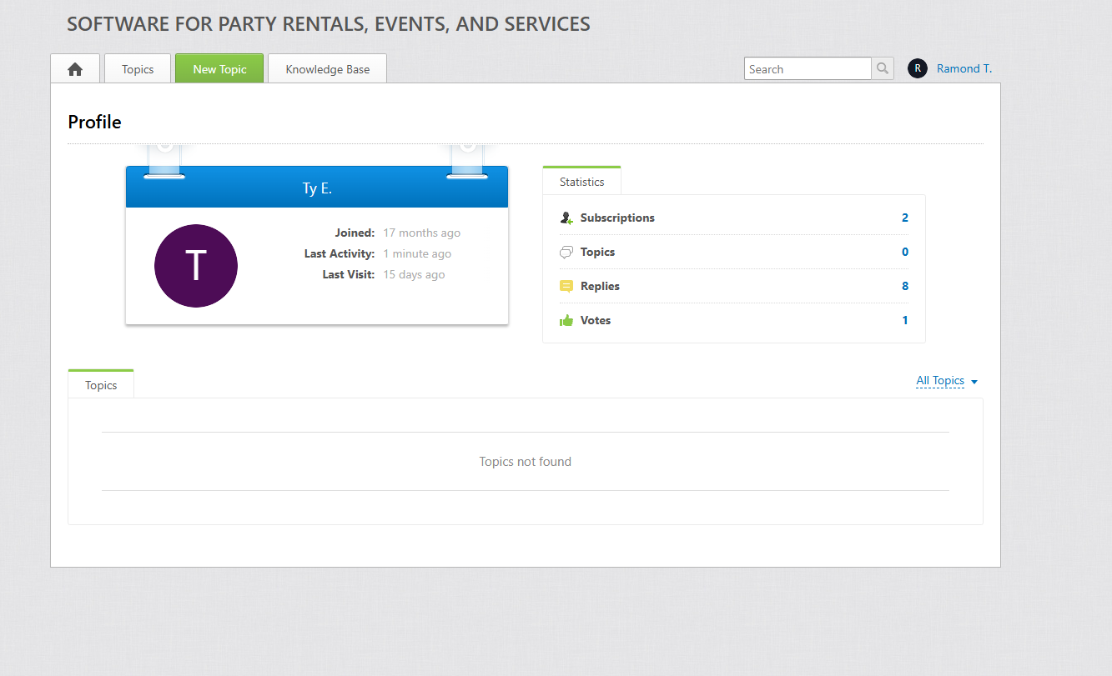Click the Subscriptions person icon

[566, 218]
